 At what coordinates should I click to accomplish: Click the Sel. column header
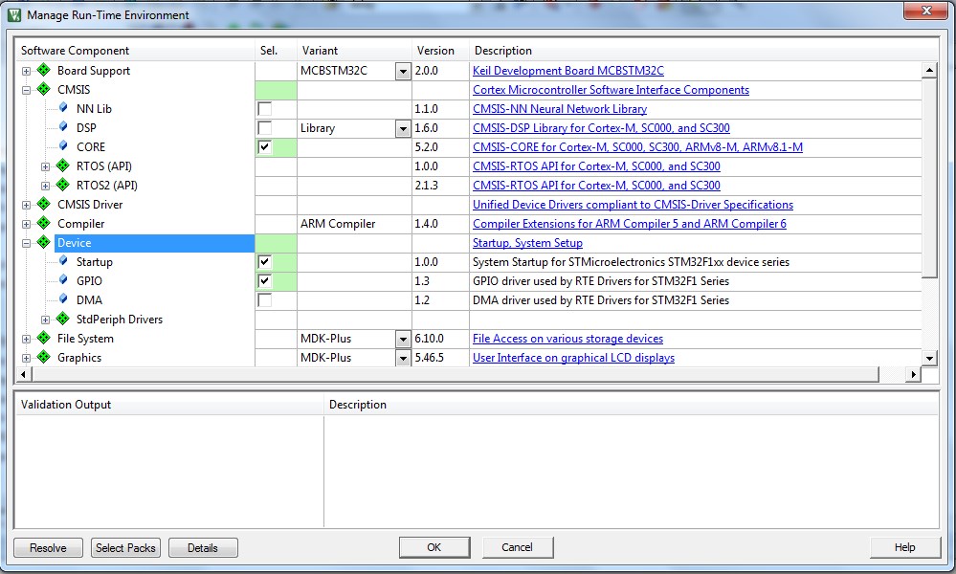point(276,51)
